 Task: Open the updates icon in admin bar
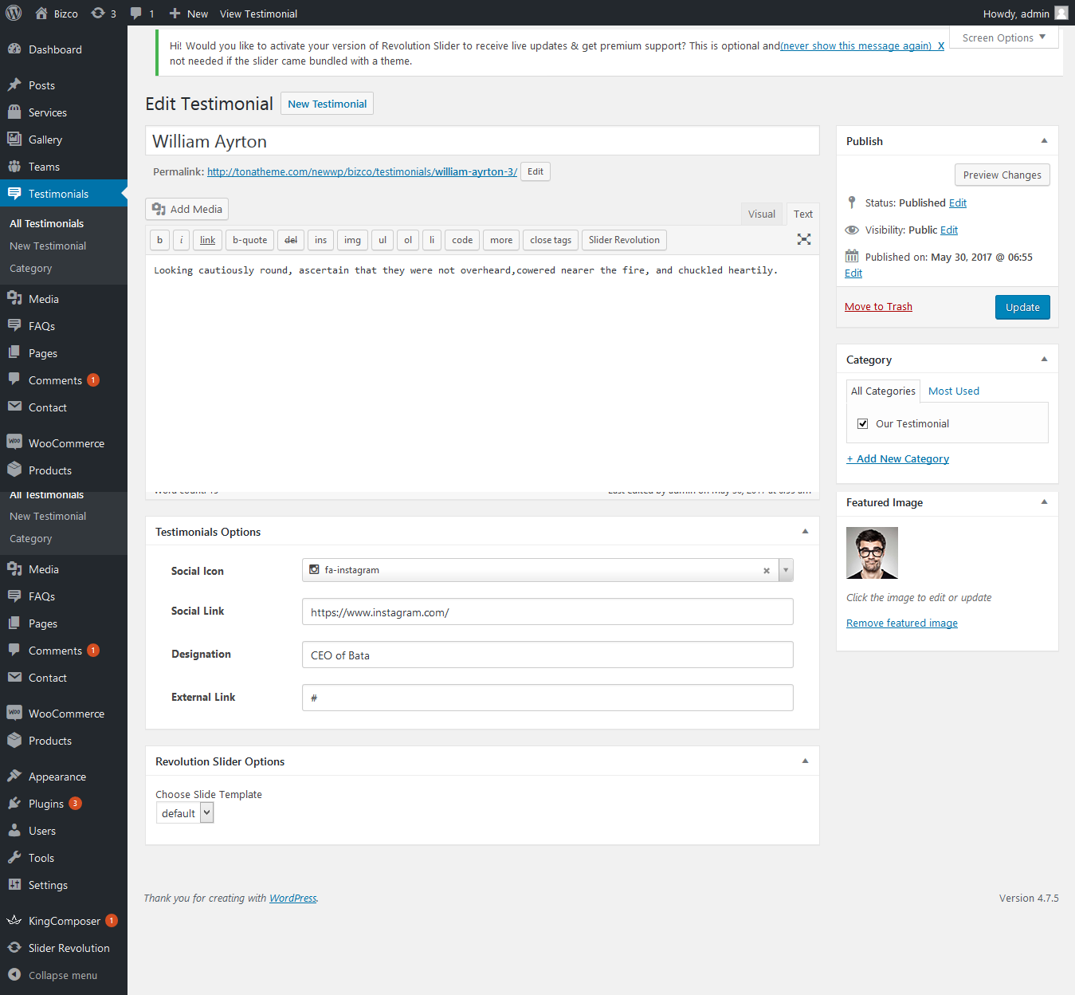coord(98,14)
